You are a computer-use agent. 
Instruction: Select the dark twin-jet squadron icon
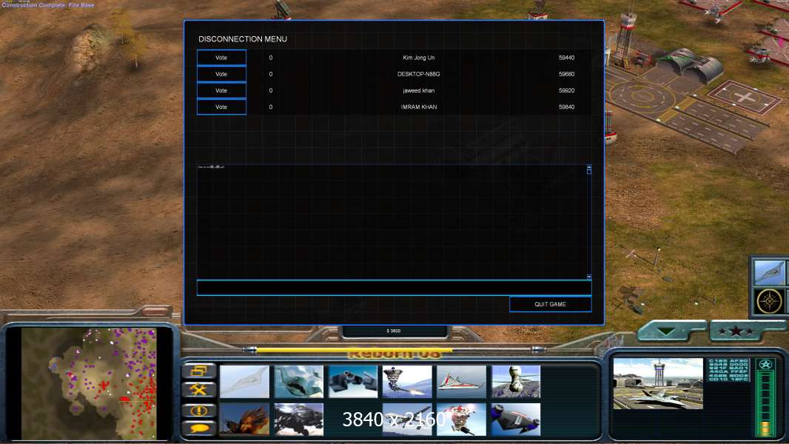click(x=353, y=382)
